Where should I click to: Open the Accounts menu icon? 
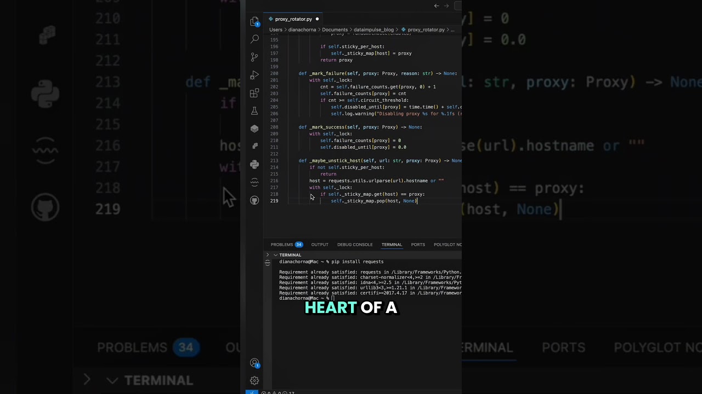click(254, 363)
